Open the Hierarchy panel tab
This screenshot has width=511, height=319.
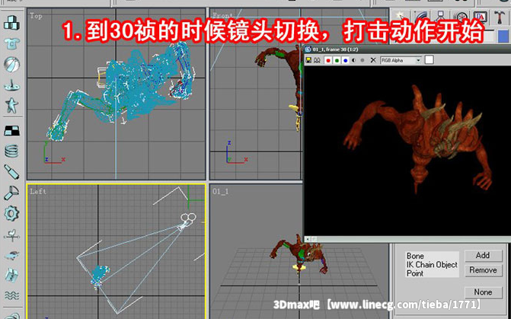point(441,17)
